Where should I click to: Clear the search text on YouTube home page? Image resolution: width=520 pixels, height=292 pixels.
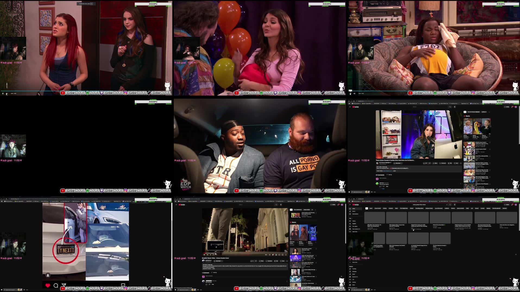coord(447,205)
